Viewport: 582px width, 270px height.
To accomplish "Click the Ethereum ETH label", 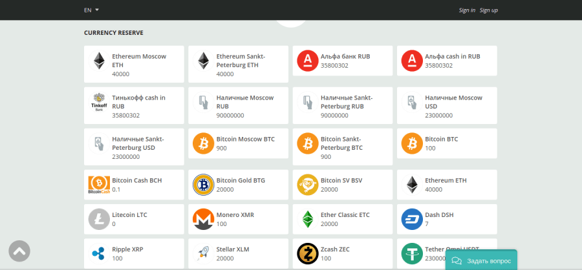I will point(446,180).
